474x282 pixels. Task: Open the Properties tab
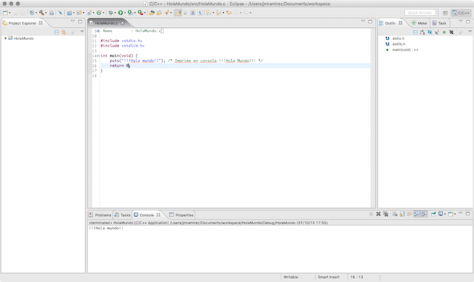click(x=182, y=215)
